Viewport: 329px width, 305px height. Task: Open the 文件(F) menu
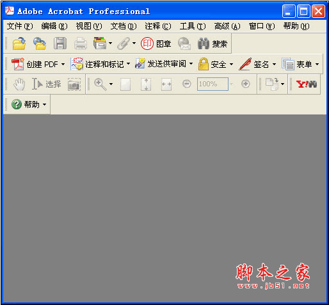20,26
